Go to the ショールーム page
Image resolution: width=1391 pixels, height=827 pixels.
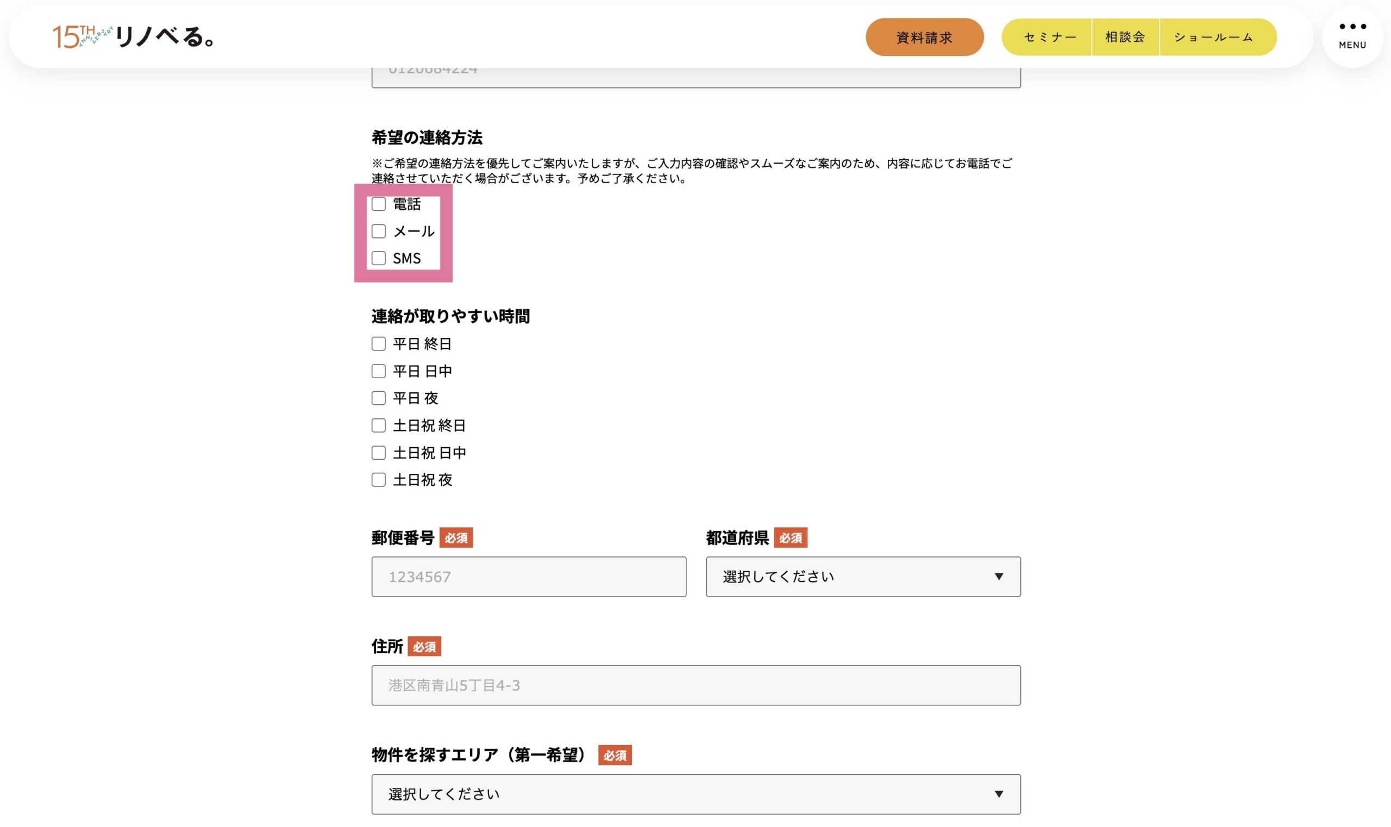click(x=1214, y=37)
